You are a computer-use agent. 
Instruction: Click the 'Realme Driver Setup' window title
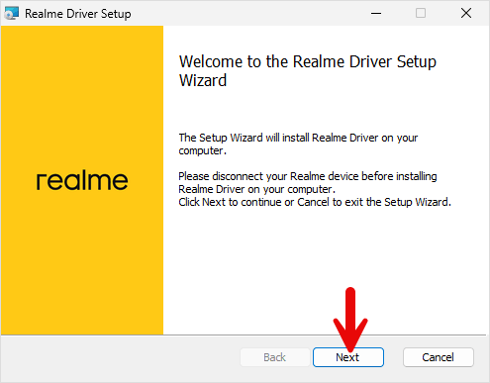pyautogui.click(x=78, y=14)
